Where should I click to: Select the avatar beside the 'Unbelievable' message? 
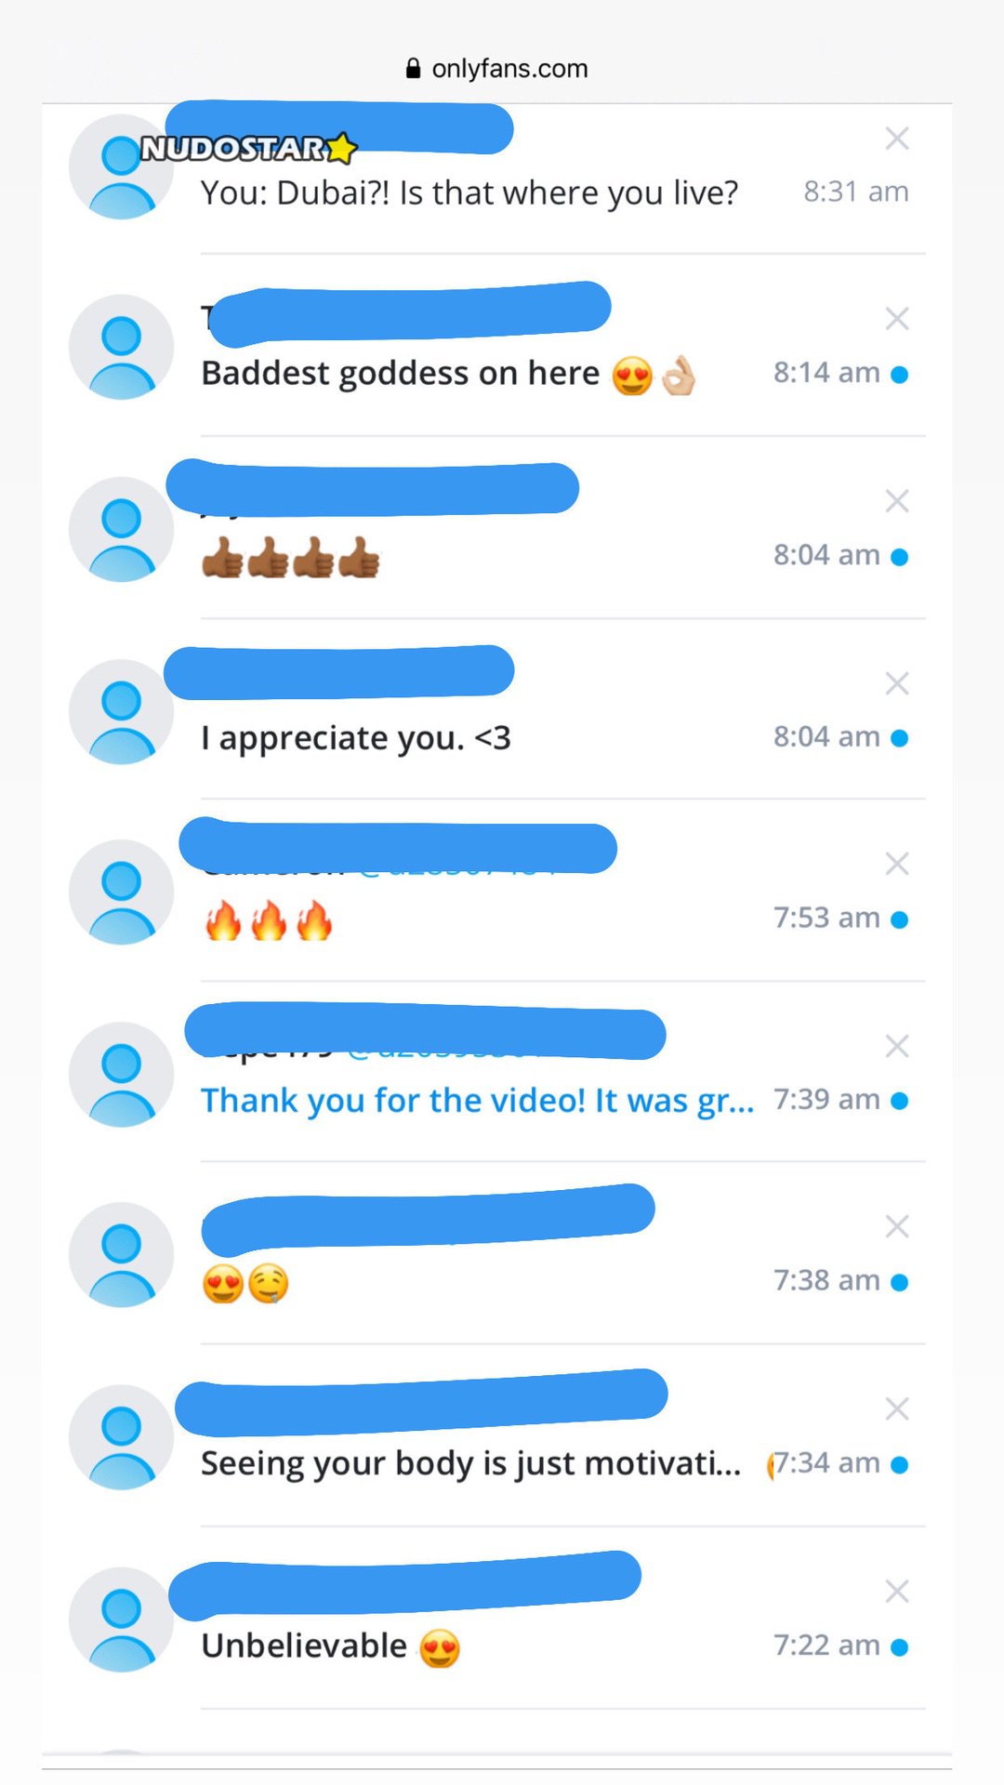(x=122, y=1619)
